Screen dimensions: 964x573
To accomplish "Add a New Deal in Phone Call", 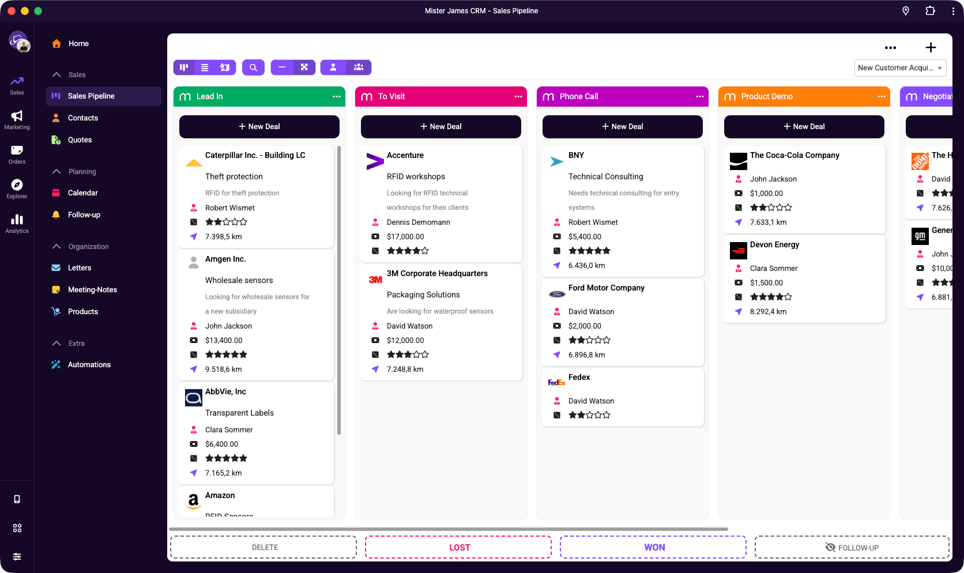I will [x=623, y=127].
